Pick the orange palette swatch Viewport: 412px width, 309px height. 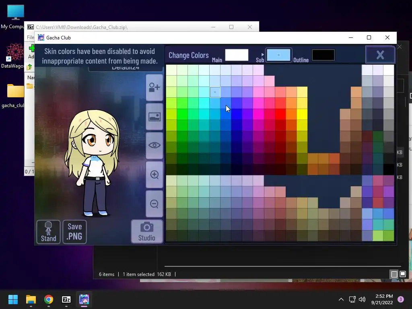[x=291, y=114]
